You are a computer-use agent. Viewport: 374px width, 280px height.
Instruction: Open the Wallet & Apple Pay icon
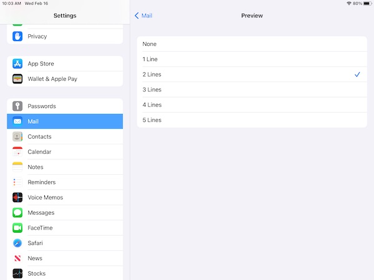click(x=17, y=79)
